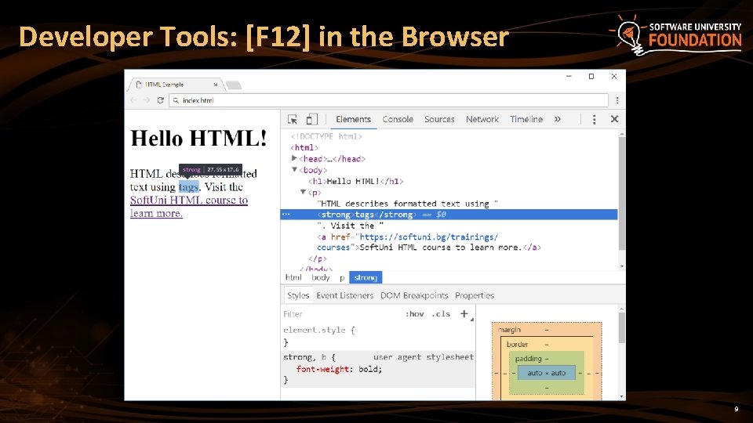
Task: Toggle the device toolbar icon
Action: (311, 119)
